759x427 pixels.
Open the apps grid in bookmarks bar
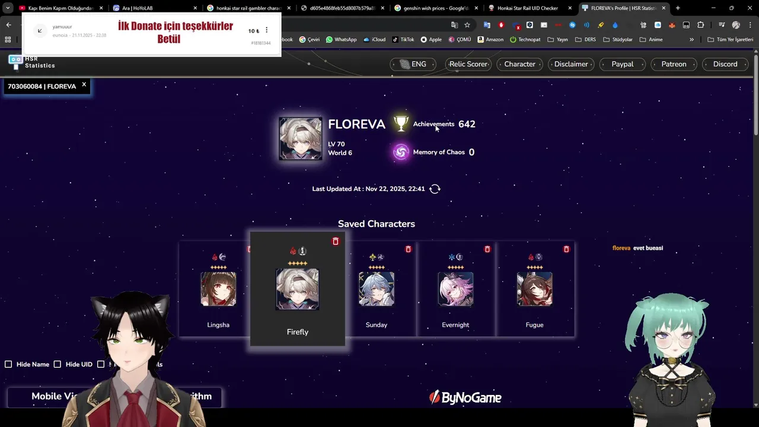point(8,39)
